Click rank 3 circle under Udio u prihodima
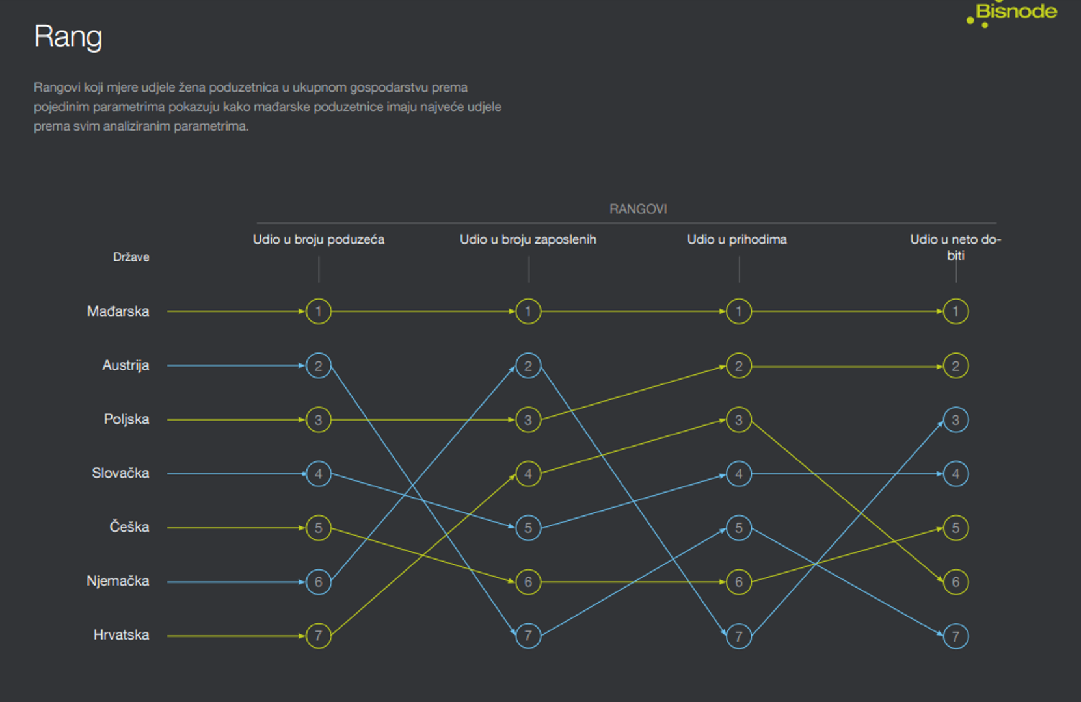This screenshot has width=1081, height=702. (738, 420)
